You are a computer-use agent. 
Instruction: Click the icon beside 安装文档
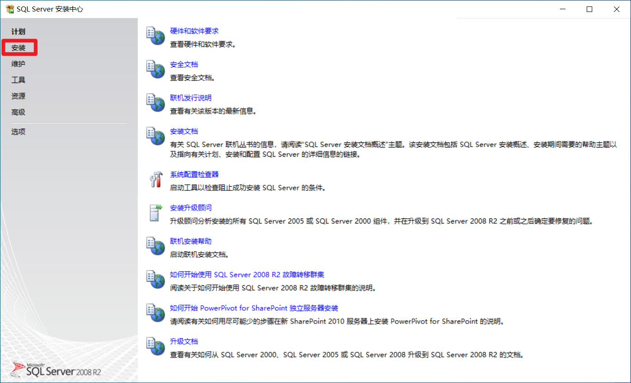156,136
